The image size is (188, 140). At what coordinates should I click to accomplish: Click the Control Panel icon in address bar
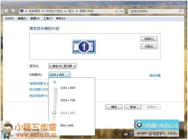22,11
